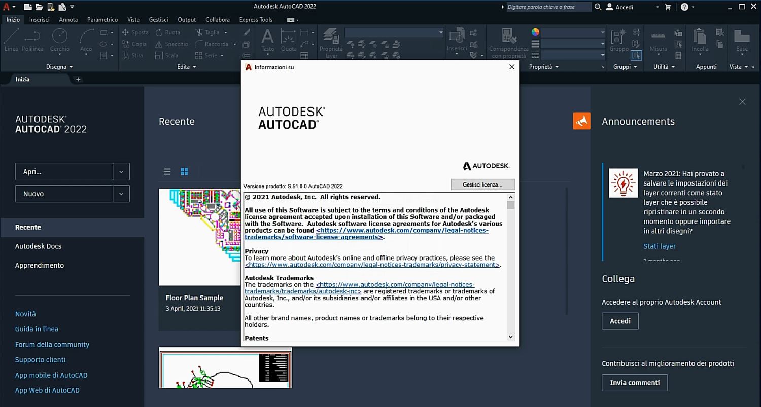Open the privacy-statement link
This screenshot has height=407, width=761.
tap(372, 265)
